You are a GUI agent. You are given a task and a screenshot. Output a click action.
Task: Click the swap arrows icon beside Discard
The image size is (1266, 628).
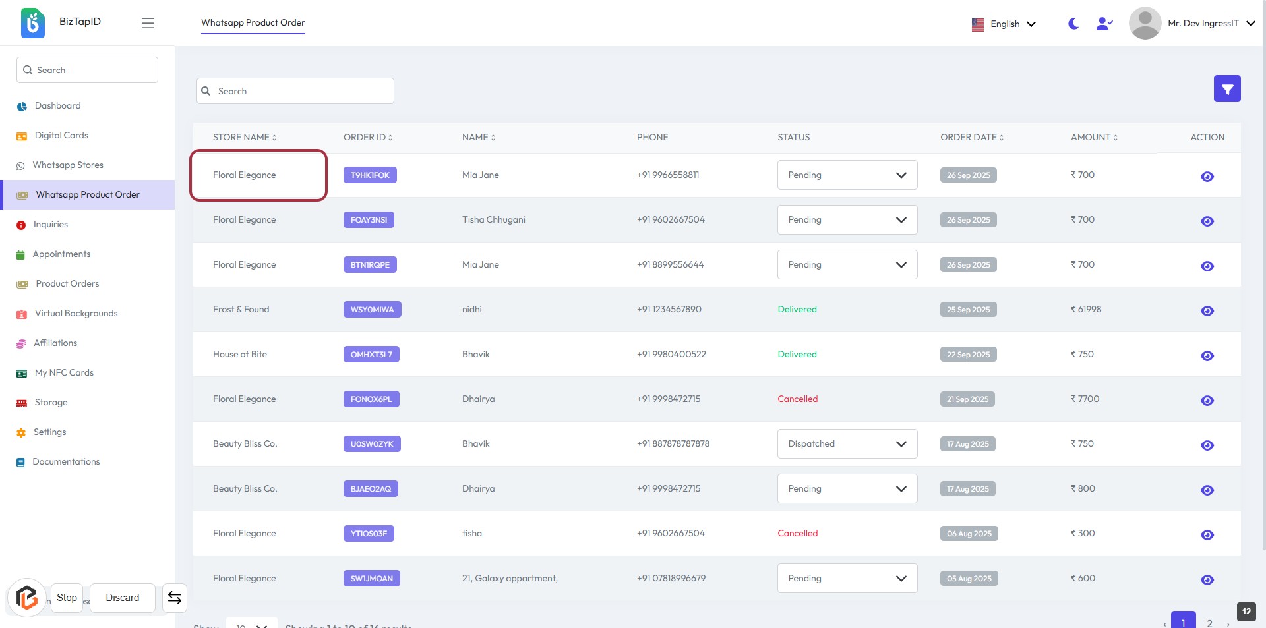coord(175,598)
